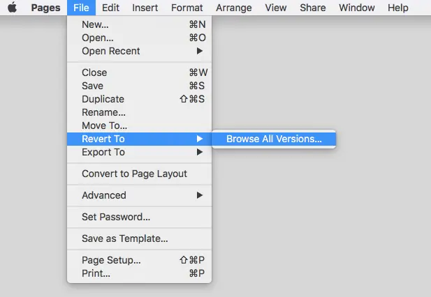Open the Edit menu in menu bar
The height and width of the screenshot is (297, 431).
(110, 8)
